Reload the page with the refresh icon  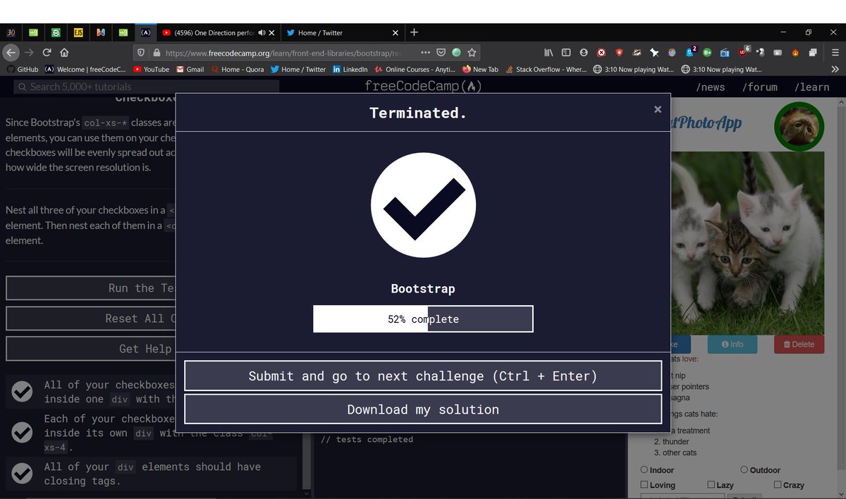pos(47,52)
